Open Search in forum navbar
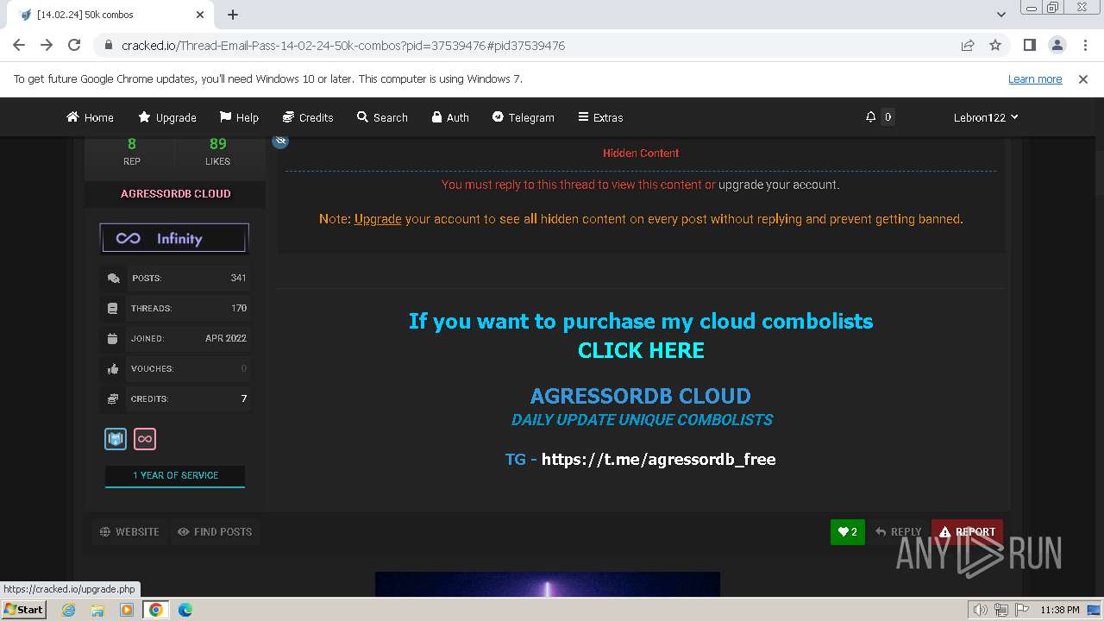This screenshot has height=621, width=1104. pos(382,117)
